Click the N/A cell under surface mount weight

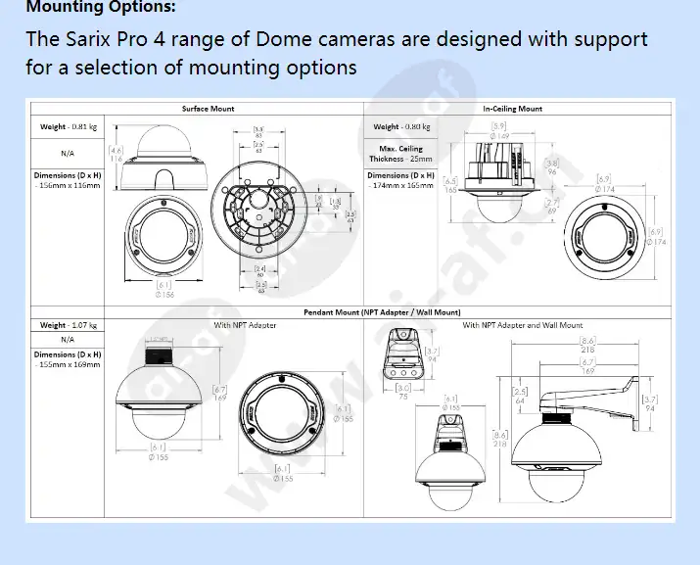pos(68,154)
